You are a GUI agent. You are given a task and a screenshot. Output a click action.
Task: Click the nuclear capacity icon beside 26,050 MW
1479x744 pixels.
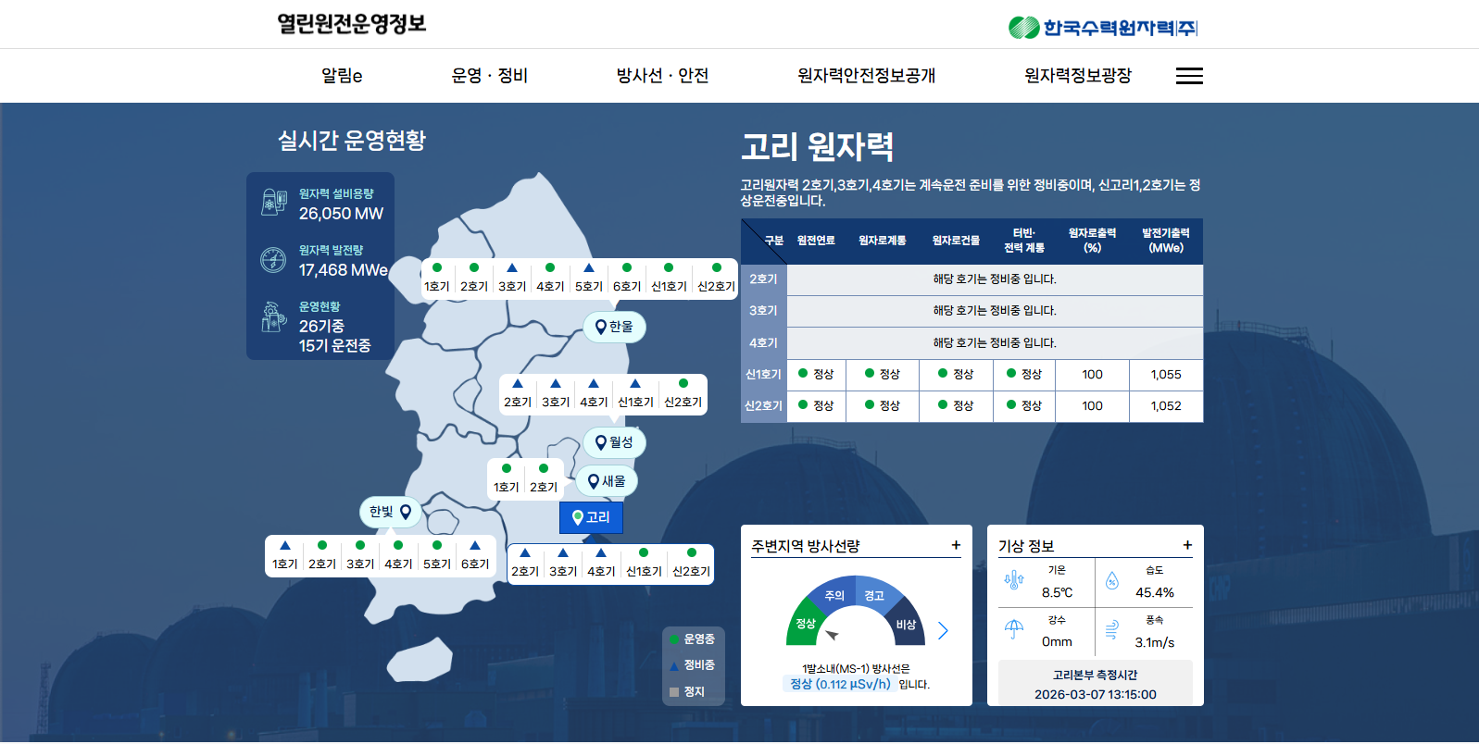(274, 203)
